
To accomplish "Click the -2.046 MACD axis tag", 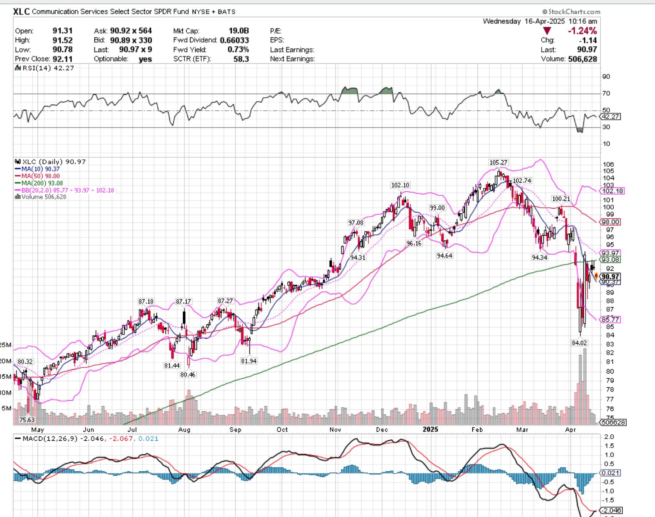I will coord(611,511).
